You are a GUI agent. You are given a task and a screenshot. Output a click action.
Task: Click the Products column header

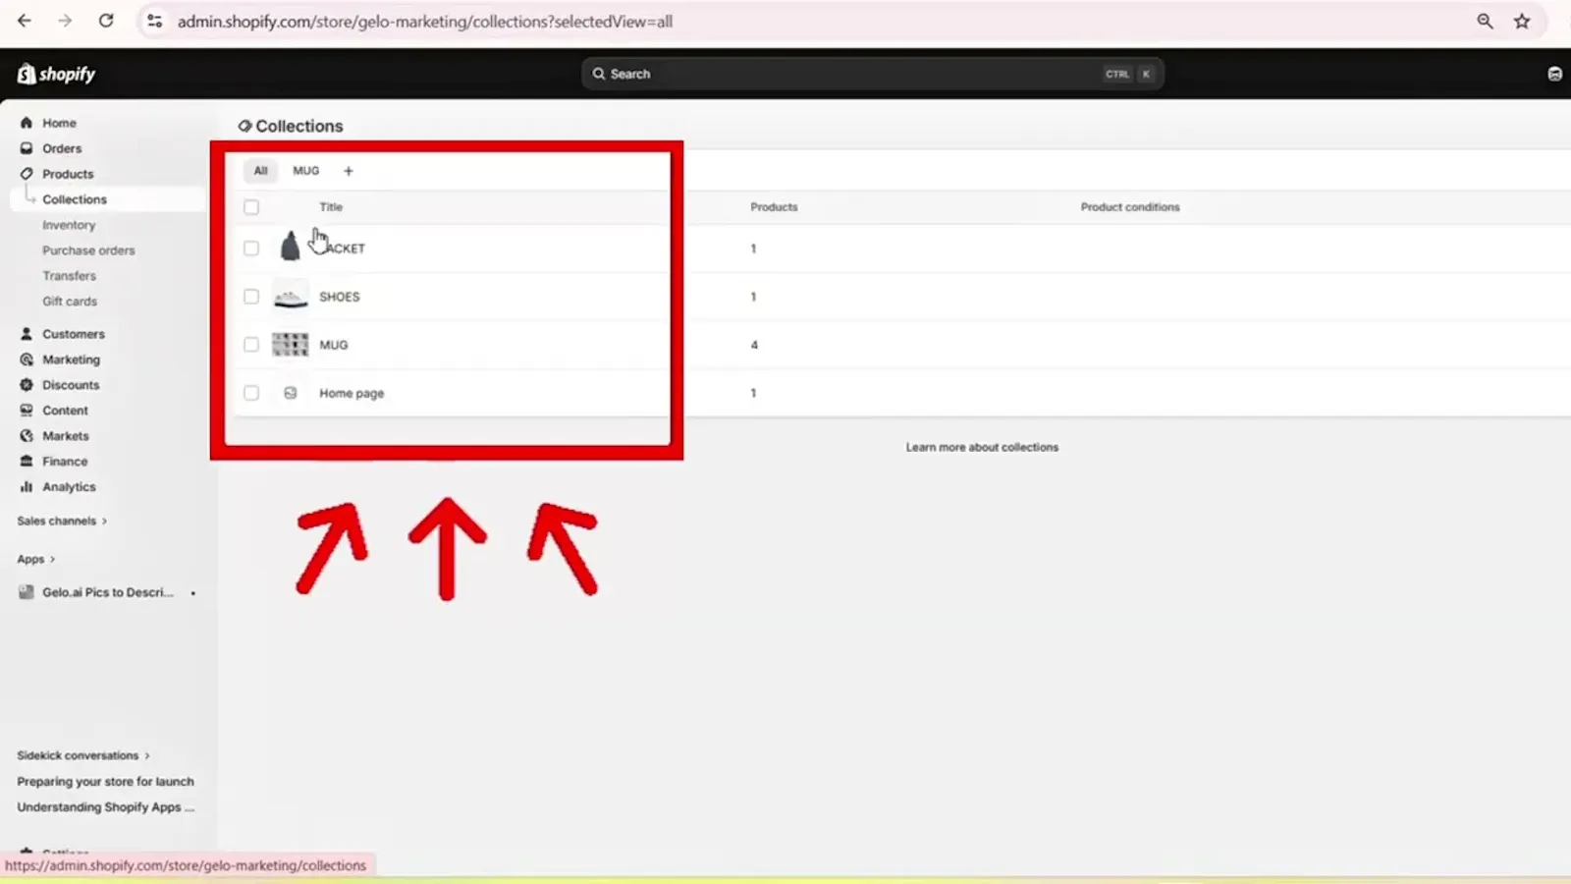pyautogui.click(x=774, y=207)
